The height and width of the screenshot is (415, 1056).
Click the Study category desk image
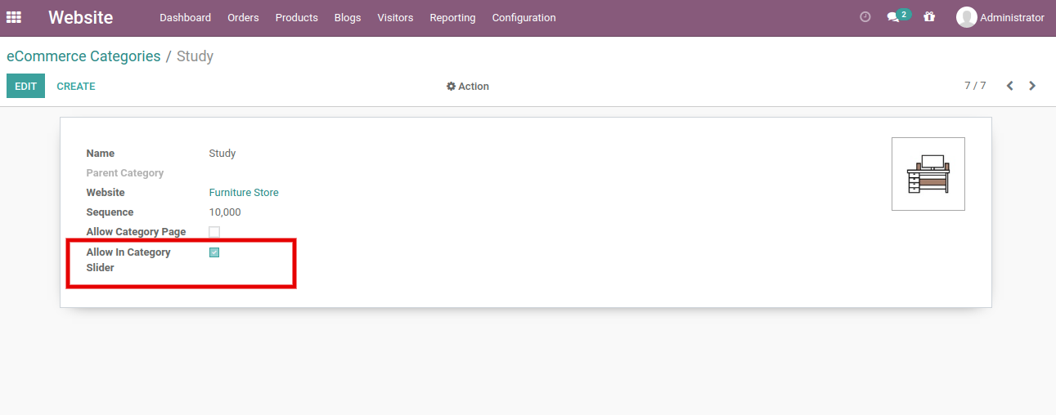tap(928, 174)
